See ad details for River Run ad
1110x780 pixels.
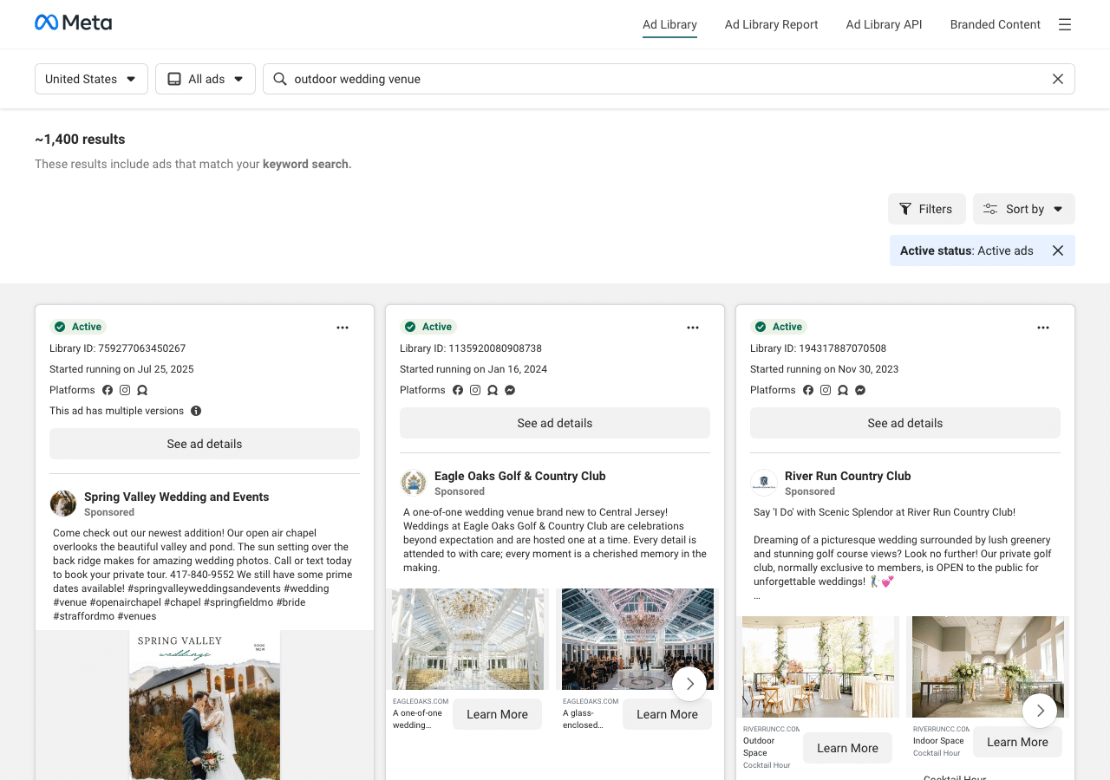[x=905, y=423]
